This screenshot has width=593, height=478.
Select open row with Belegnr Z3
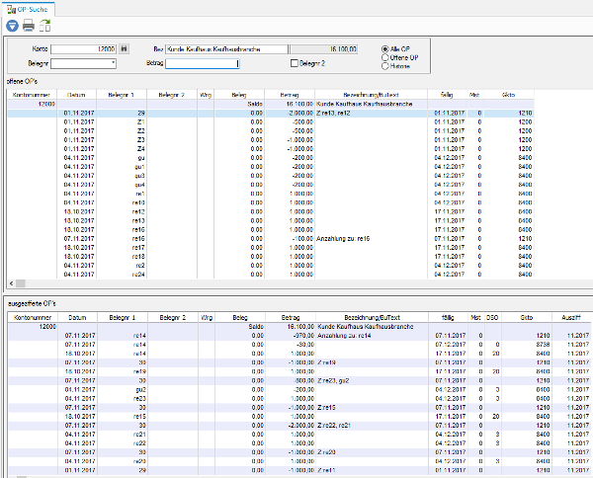tap(271, 140)
